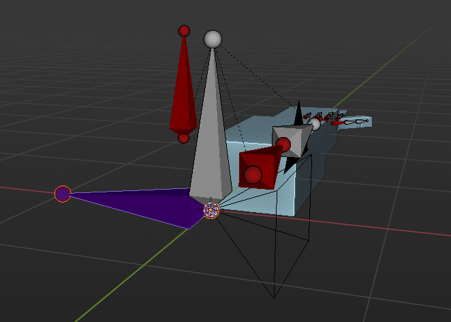451x322 pixels.
Task: Select the large red sphere on the blocky red bone
Action: pyautogui.click(x=253, y=175)
